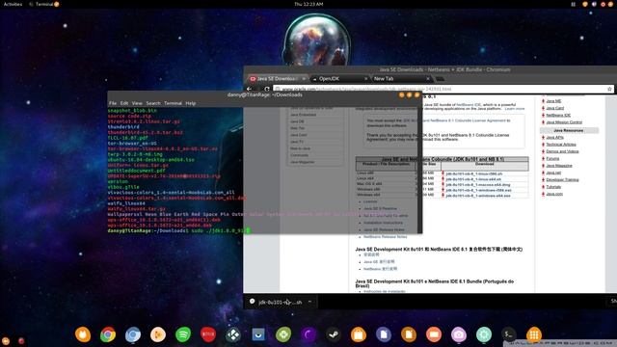Open the blue square app in dock
Image resolution: width=617 pixels, height=347 pixels.
[x=258, y=334]
